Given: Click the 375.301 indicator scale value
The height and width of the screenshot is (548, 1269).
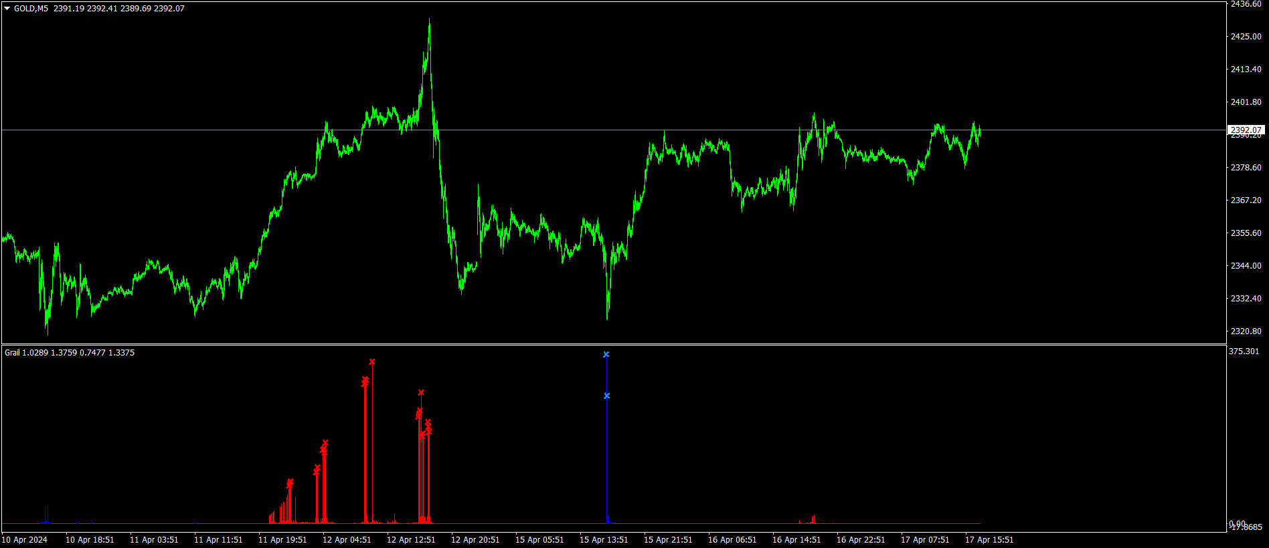Looking at the screenshot, I should 1244,352.
